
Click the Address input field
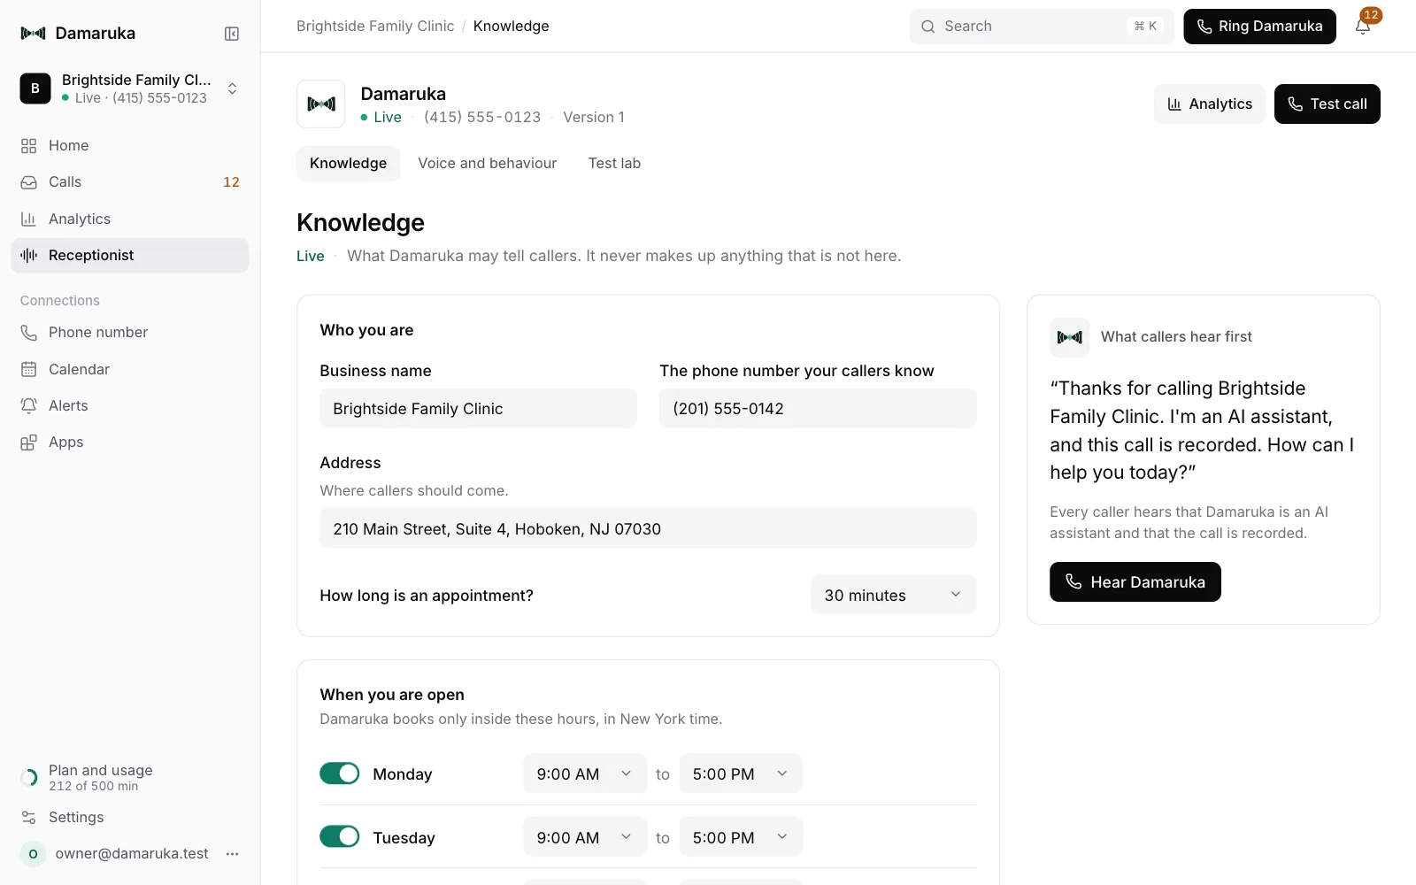(649, 528)
